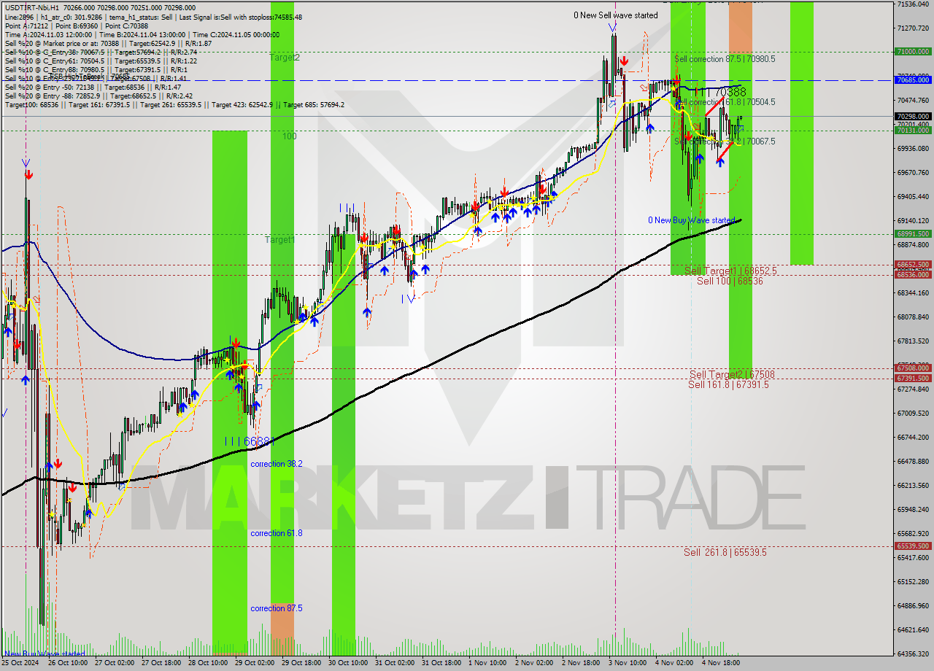Click the 64621.640 price axis tick
Viewport: 934px width, 671px height.
(913, 629)
